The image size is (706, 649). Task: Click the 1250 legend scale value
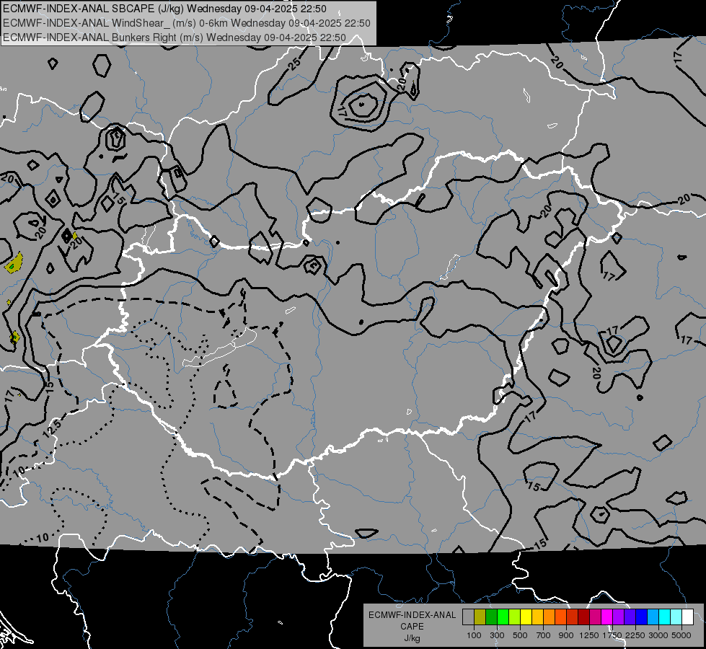(589, 635)
